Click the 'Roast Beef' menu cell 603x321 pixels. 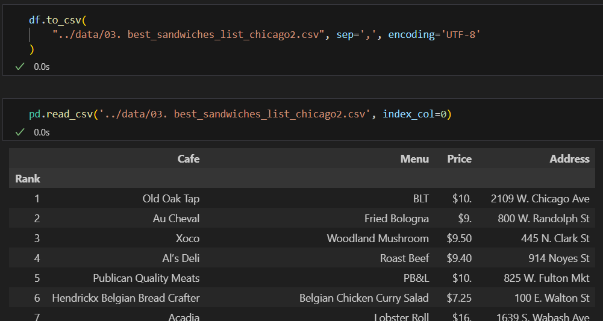pyautogui.click(x=405, y=258)
